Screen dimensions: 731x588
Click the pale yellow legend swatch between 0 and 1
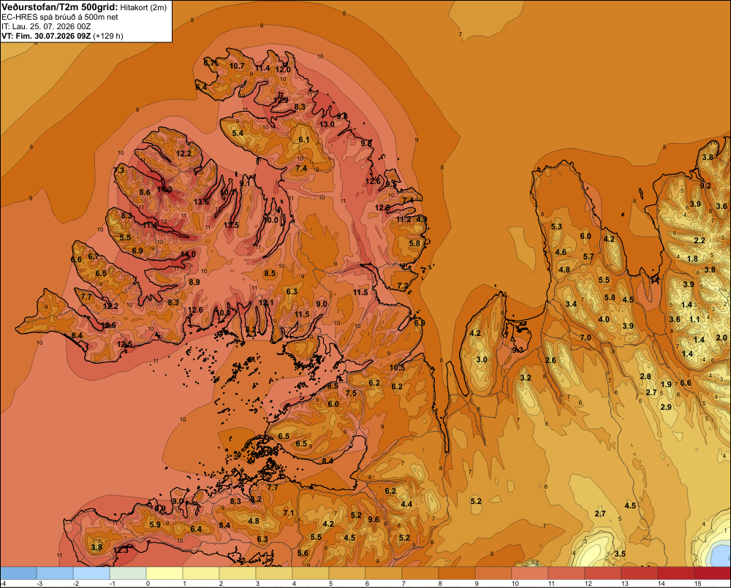click(x=164, y=573)
